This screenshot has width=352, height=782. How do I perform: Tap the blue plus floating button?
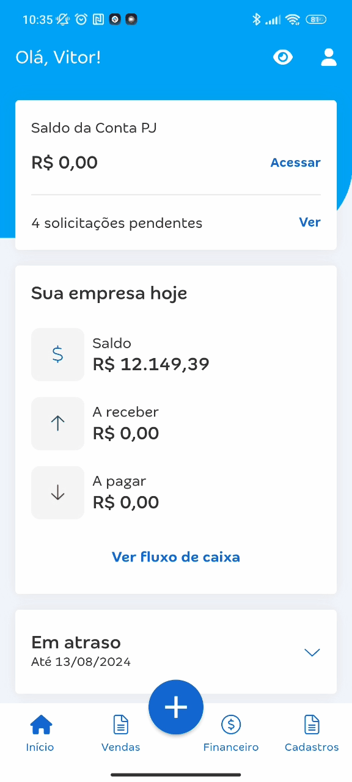[x=176, y=707]
